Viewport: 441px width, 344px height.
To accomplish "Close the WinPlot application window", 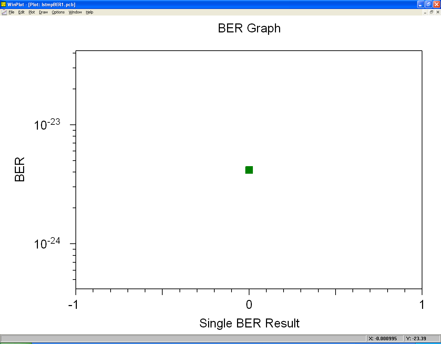I will tap(437, 4).
